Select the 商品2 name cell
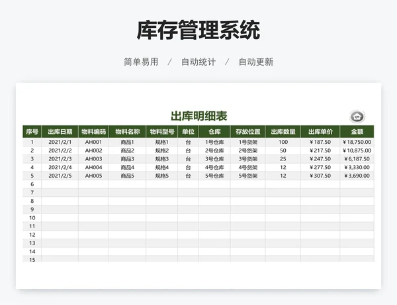The height and width of the screenshot is (305, 397). (127, 151)
